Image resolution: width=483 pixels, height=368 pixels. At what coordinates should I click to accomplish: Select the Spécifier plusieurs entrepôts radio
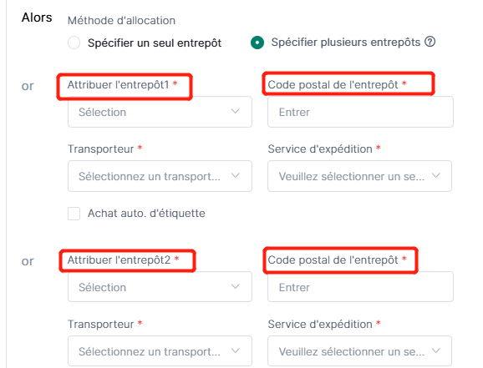[257, 43]
